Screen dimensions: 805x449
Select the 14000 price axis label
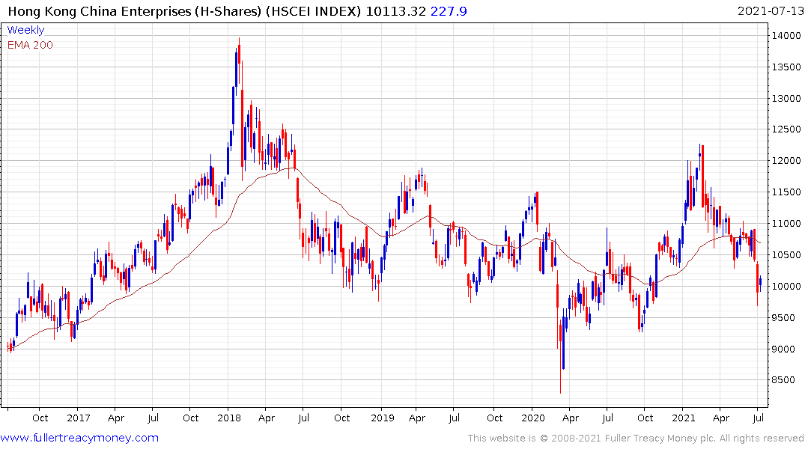coord(786,35)
